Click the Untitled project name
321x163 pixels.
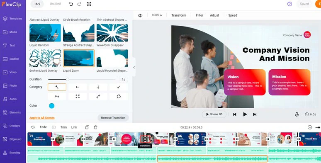(55, 4)
